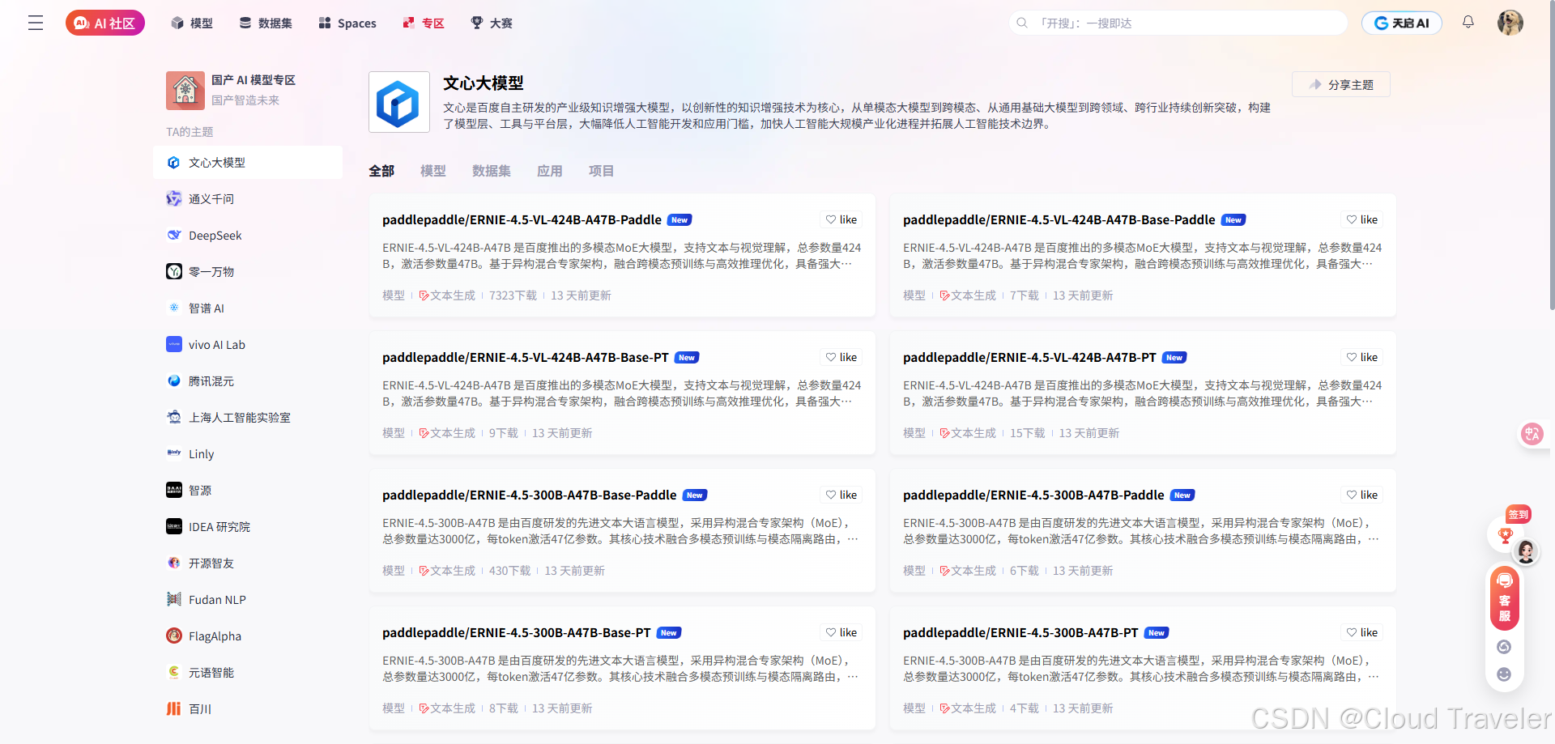Select 腾讯混元 icon in sidebar

pyautogui.click(x=174, y=381)
